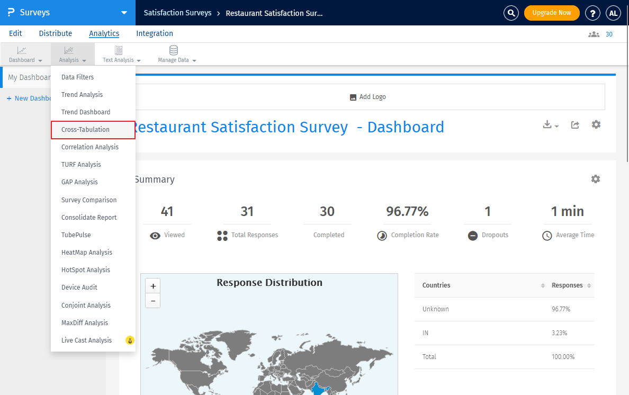This screenshot has width=629, height=395.
Task: Click the search magnifier icon in header
Action: (x=511, y=13)
